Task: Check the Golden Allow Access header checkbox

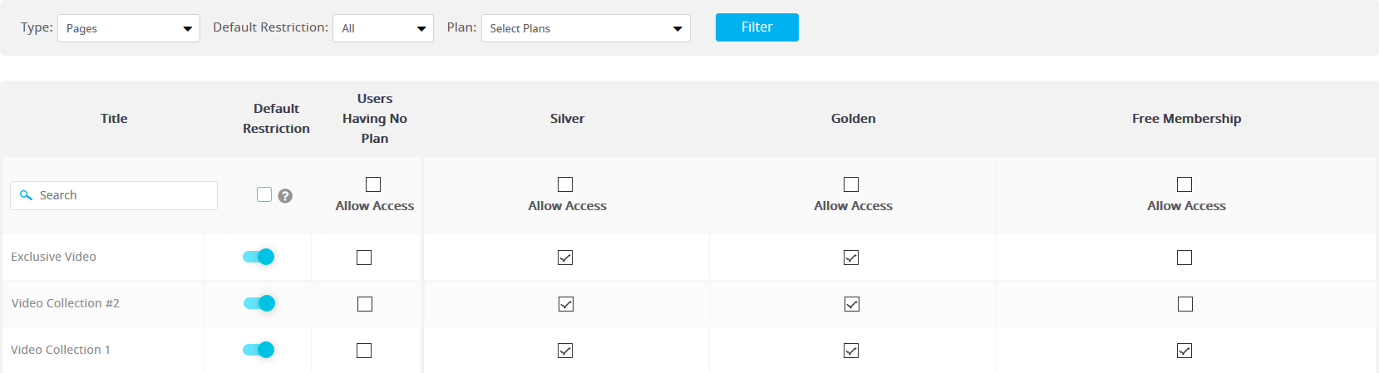Action: [x=851, y=184]
